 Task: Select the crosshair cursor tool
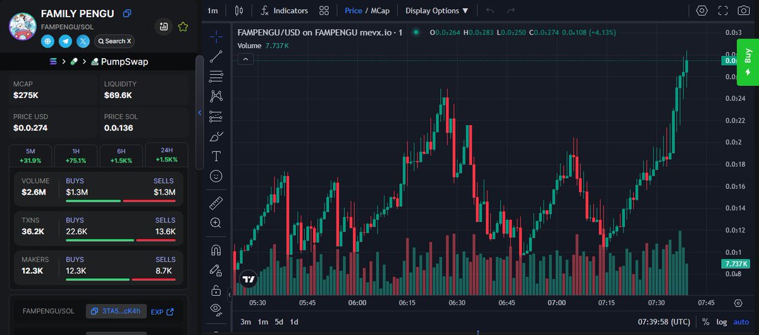click(216, 36)
